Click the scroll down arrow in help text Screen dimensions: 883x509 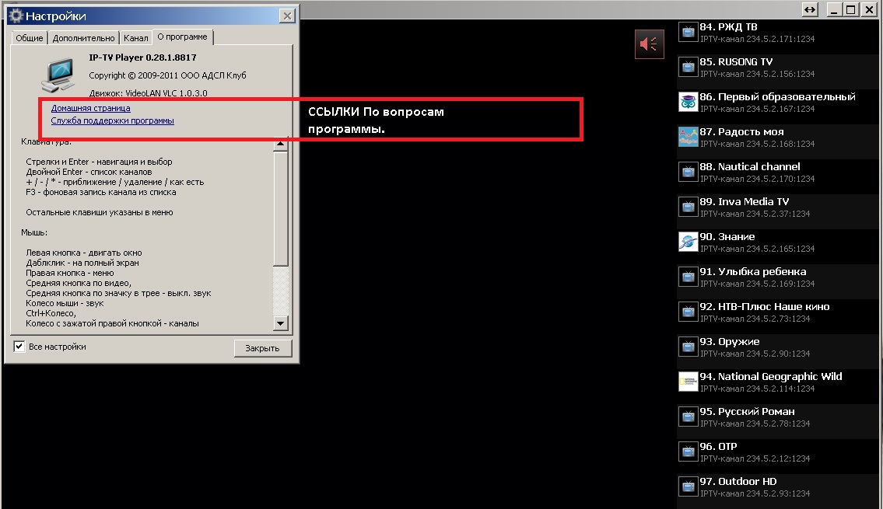(x=280, y=322)
